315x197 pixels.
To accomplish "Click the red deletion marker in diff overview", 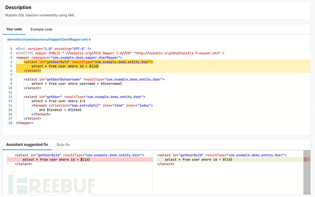I will (x=305, y=159).
